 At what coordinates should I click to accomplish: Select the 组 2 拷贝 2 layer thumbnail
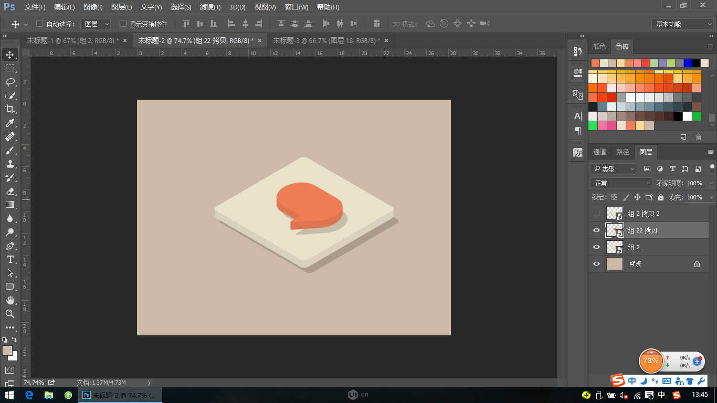pyautogui.click(x=614, y=214)
